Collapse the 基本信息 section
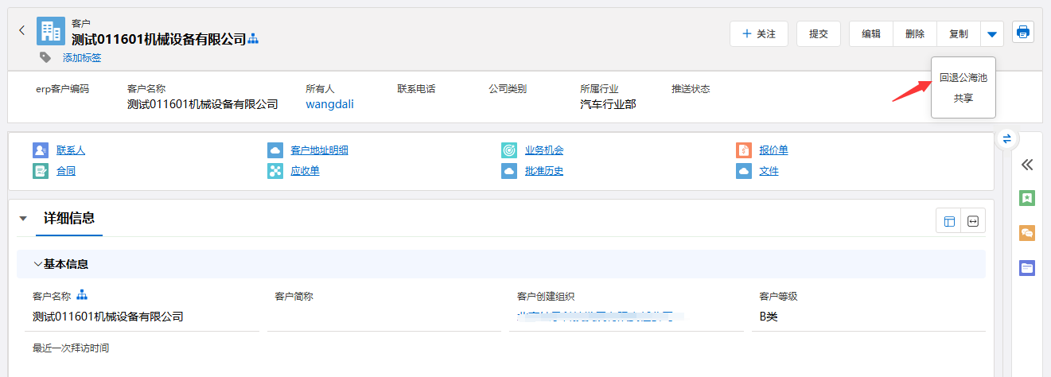The width and height of the screenshot is (1051, 377). point(38,264)
